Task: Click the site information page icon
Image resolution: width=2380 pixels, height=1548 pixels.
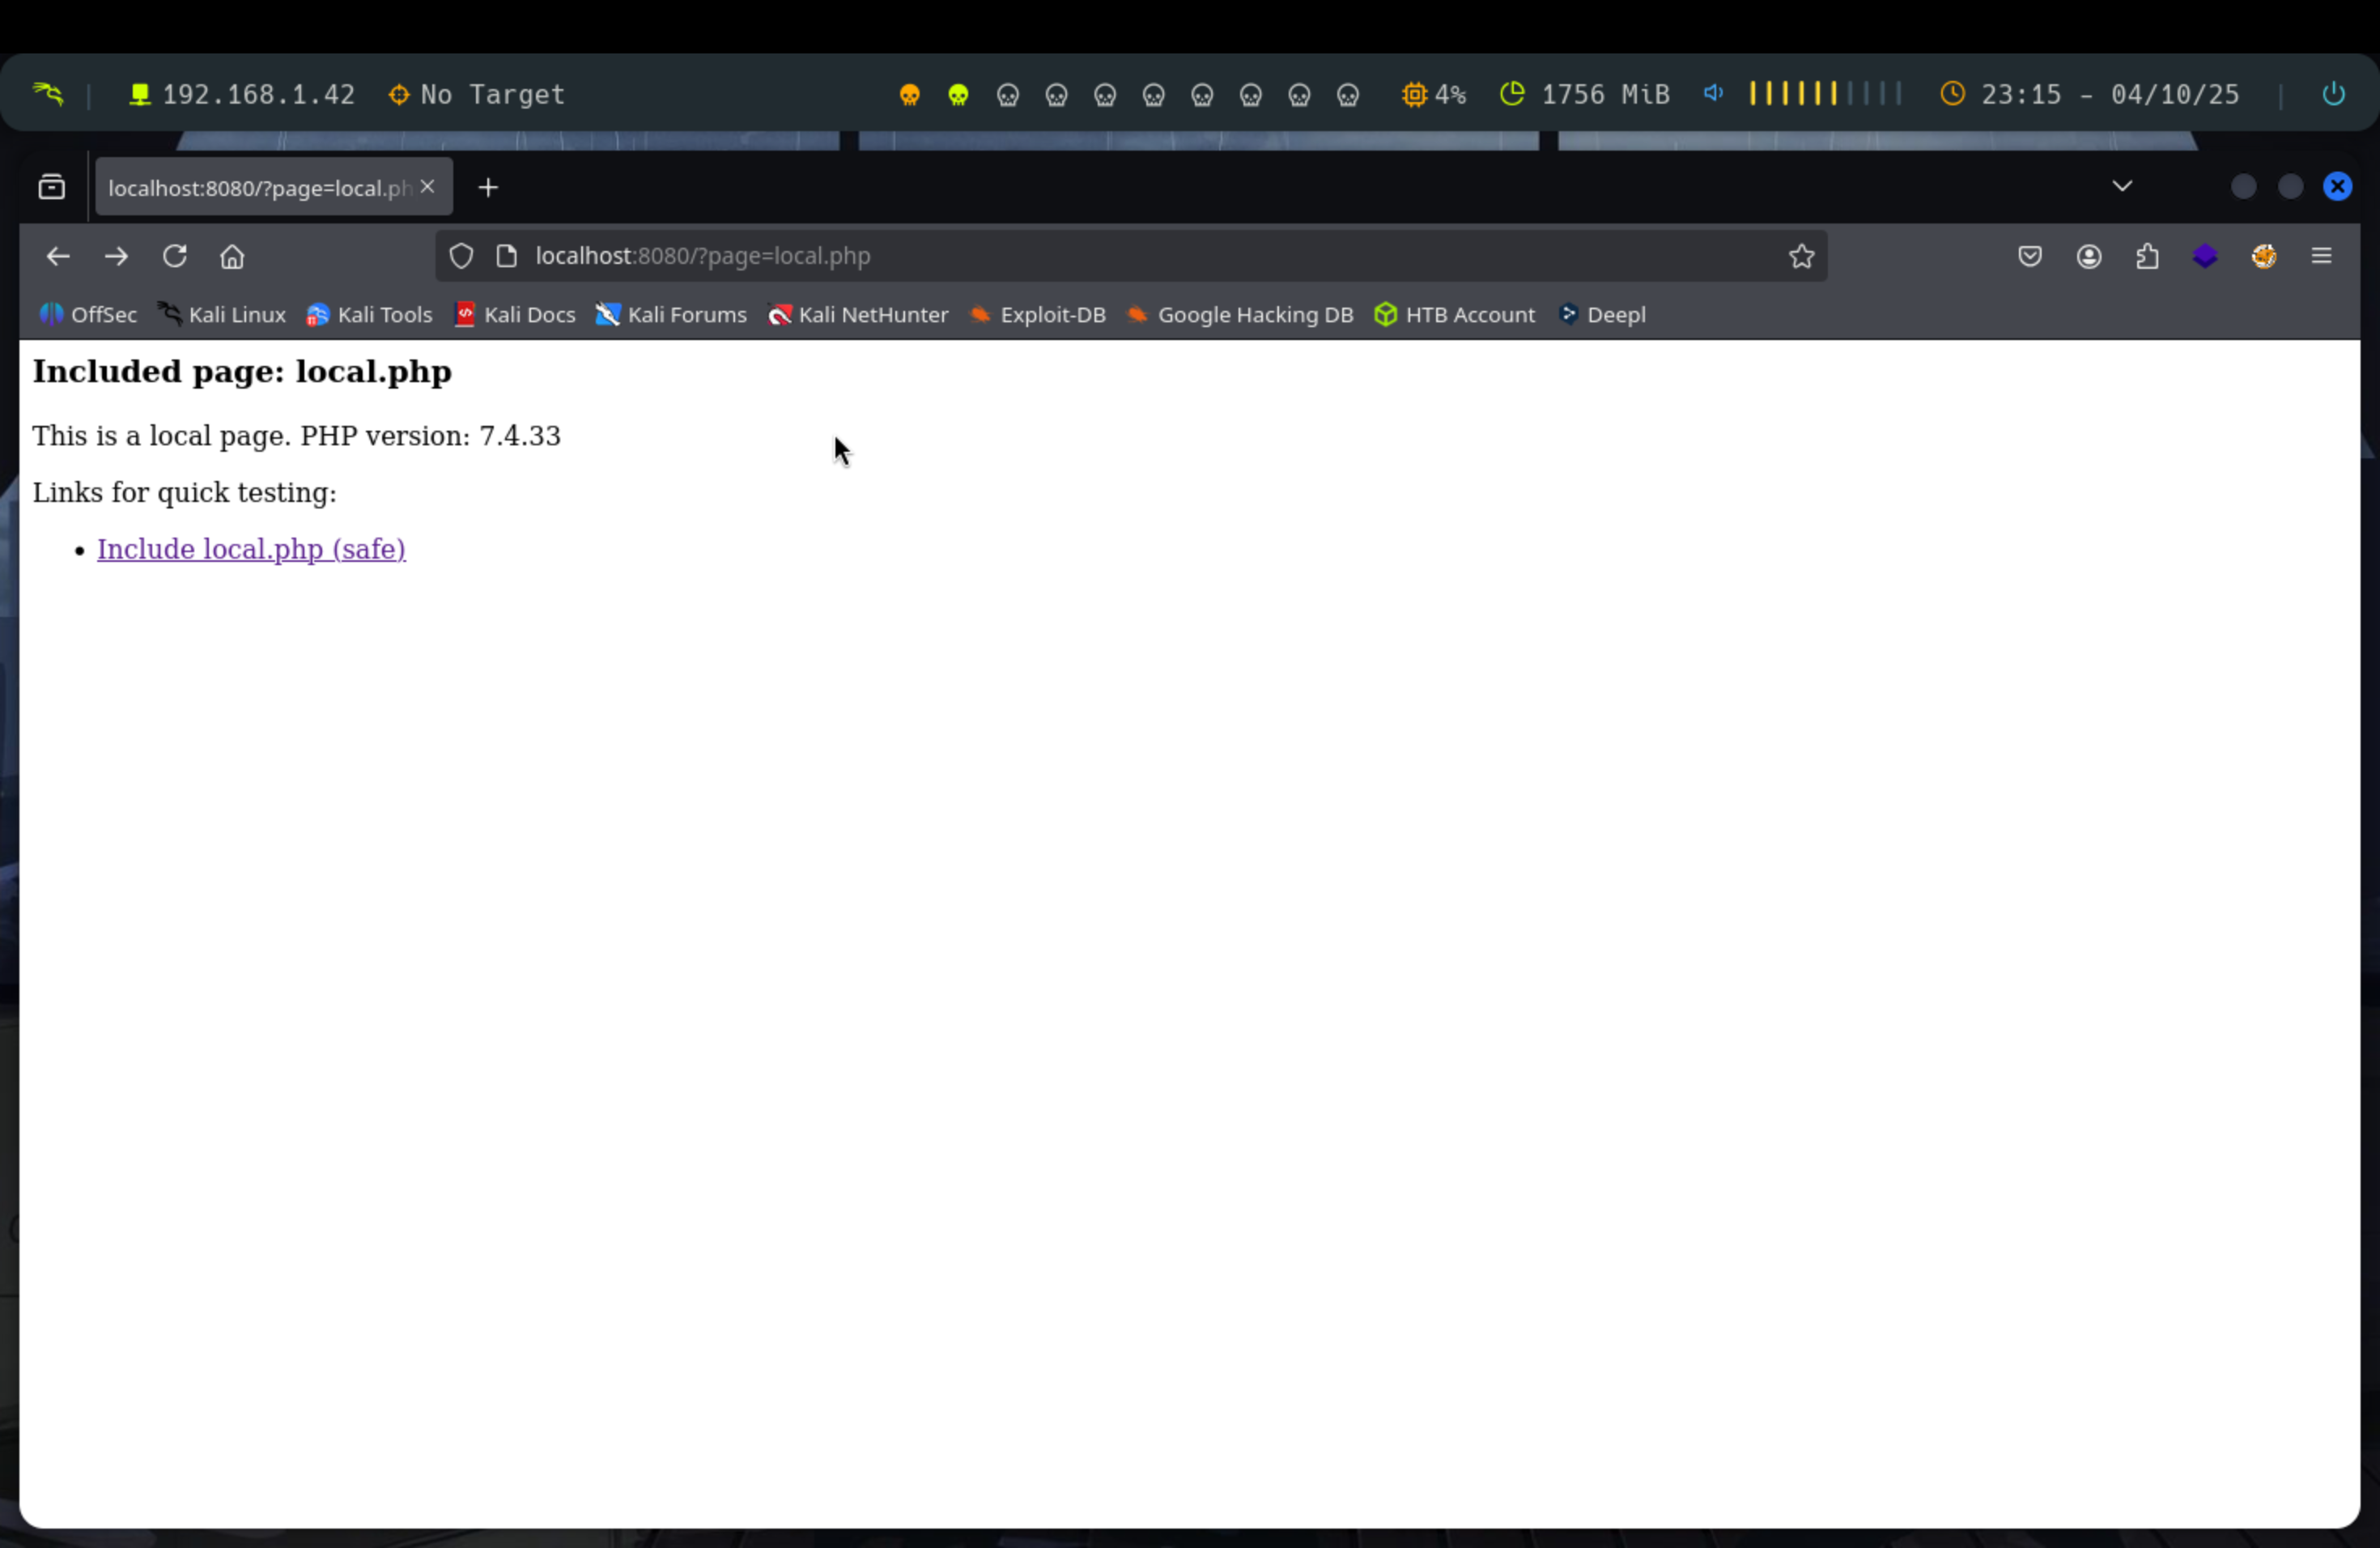Action: [x=507, y=256]
